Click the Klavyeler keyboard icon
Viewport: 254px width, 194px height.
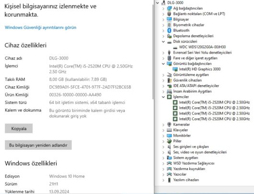click(169, 130)
